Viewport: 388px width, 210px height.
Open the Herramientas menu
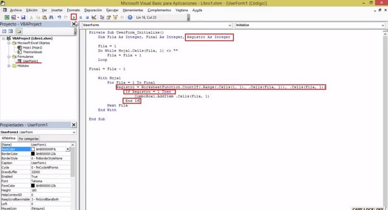point(133,10)
